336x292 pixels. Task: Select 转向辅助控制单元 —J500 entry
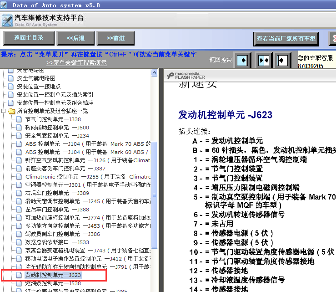[57, 127]
